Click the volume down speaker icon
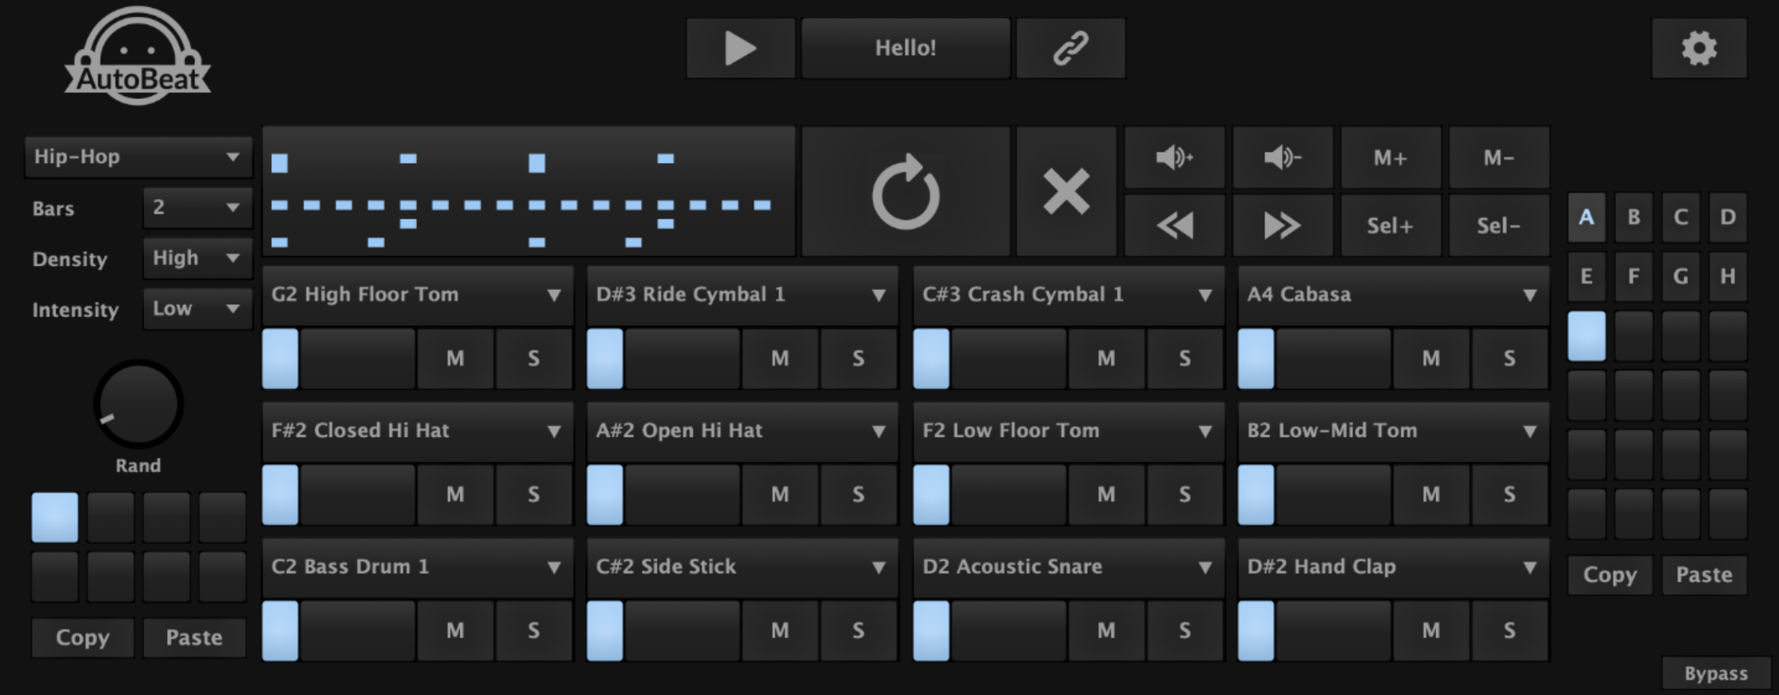Image resolution: width=1779 pixels, height=695 pixels. click(1282, 157)
